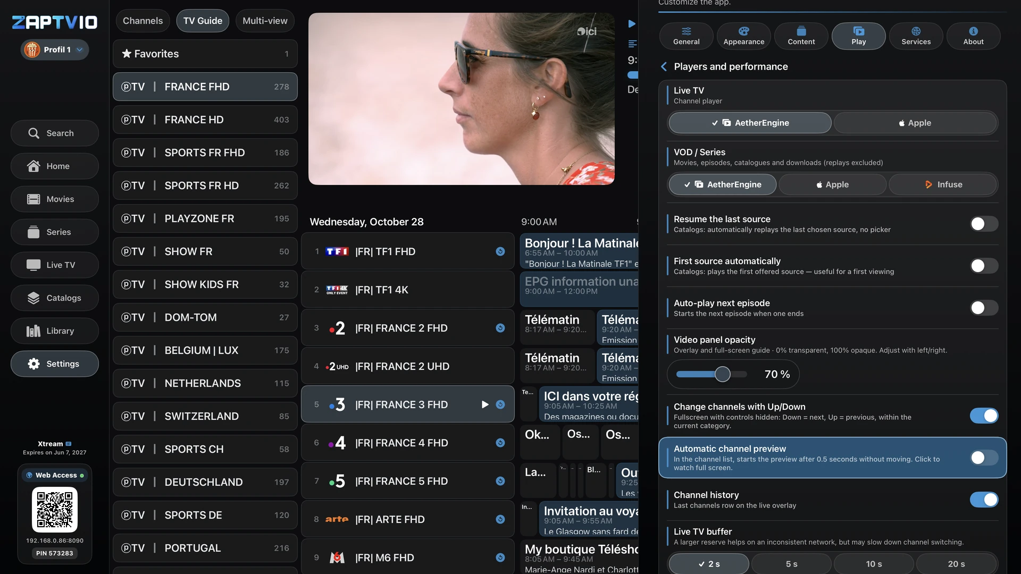Open the Services settings tab
This screenshot has height=574, width=1021.
coord(916,36)
